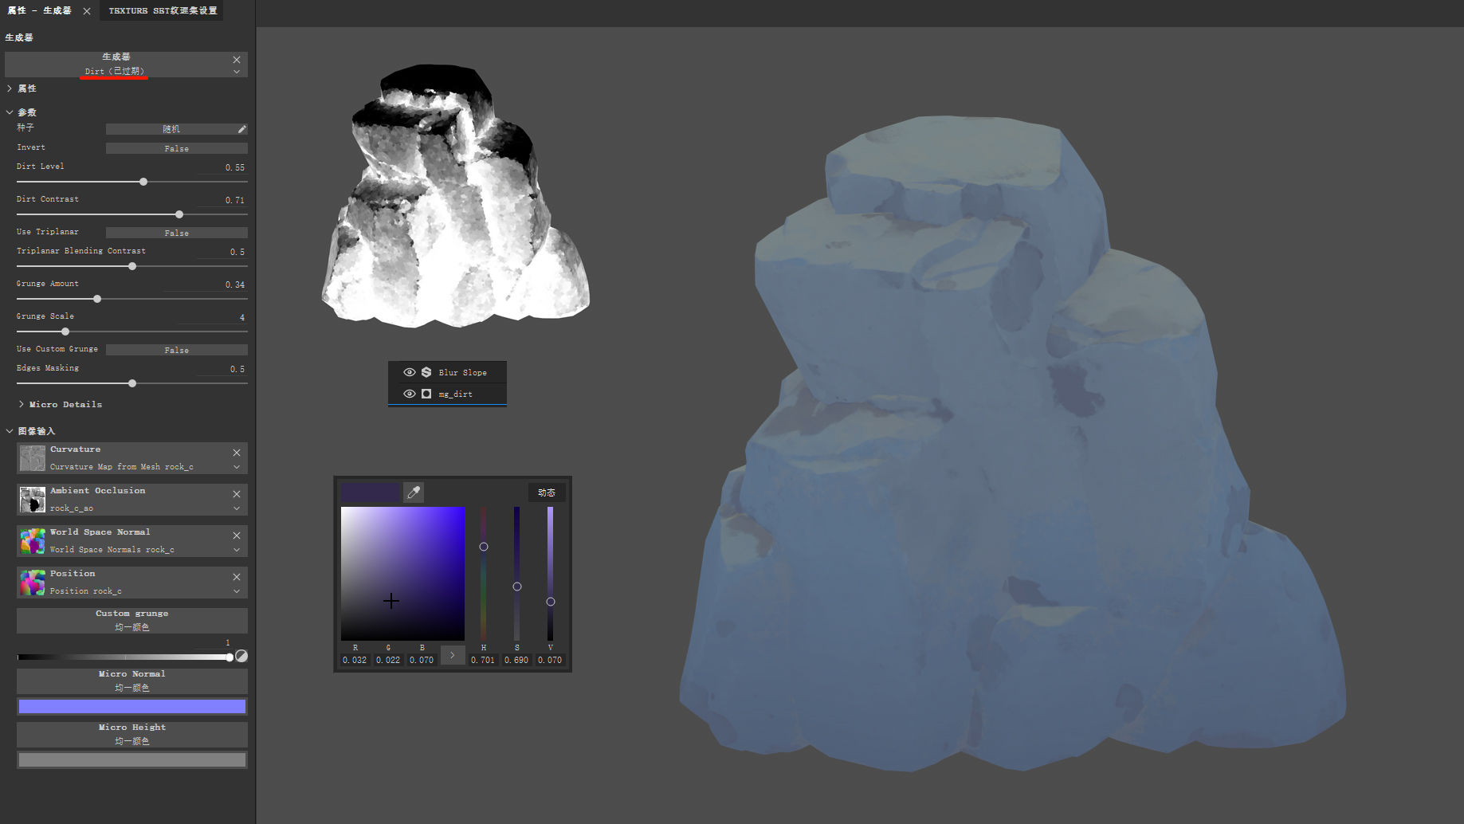
Task: Select the mg_dirt layer name
Action: point(455,394)
